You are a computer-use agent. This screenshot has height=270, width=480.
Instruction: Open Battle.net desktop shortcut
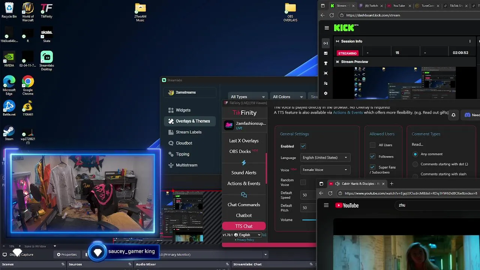[9, 108]
